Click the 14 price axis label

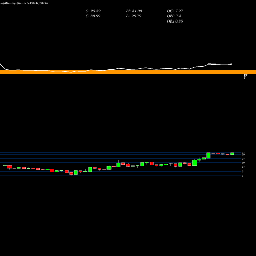[x=243, y=167]
